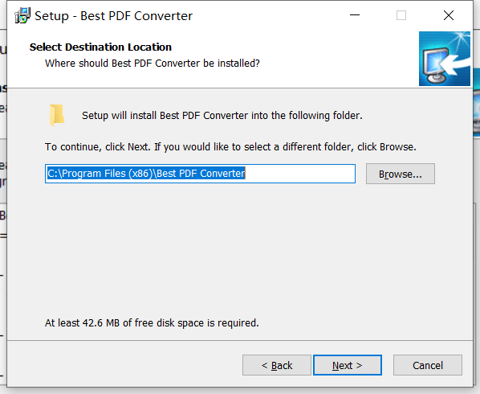The image size is (480, 394).
Task: Click the yellow folder icon
Action: point(57,115)
